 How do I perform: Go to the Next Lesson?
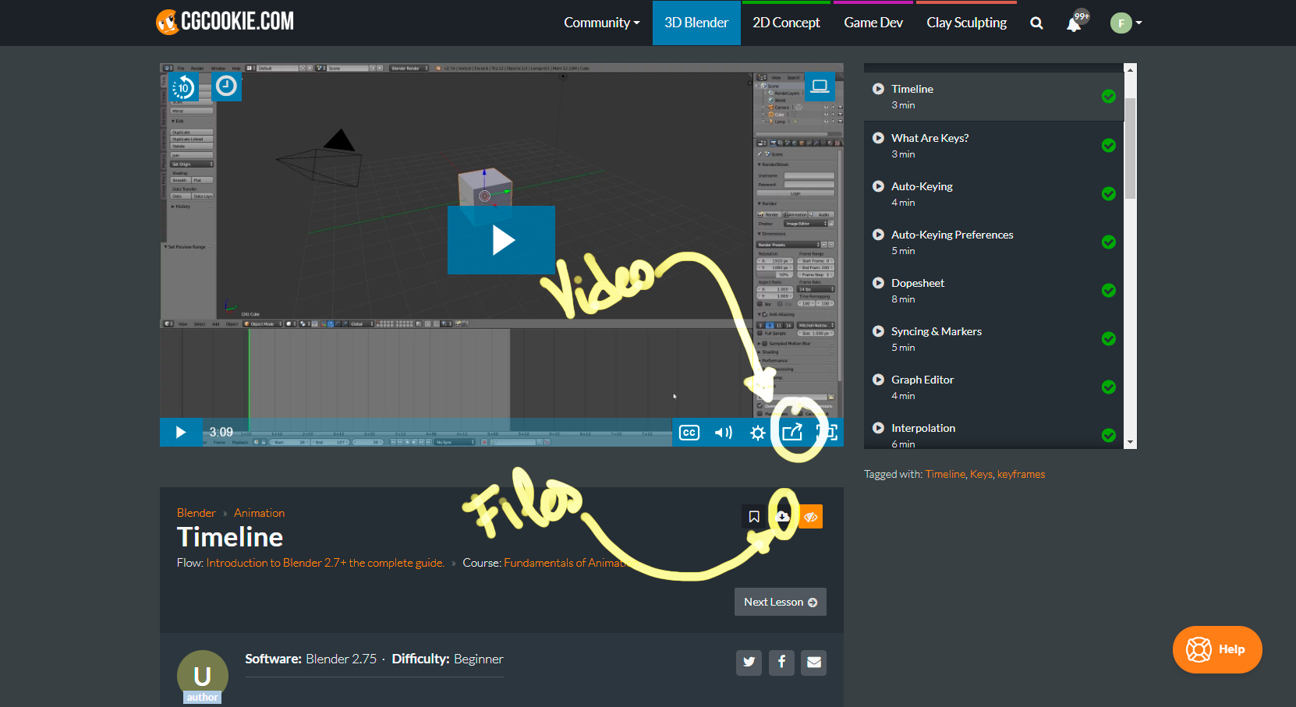[780, 602]
